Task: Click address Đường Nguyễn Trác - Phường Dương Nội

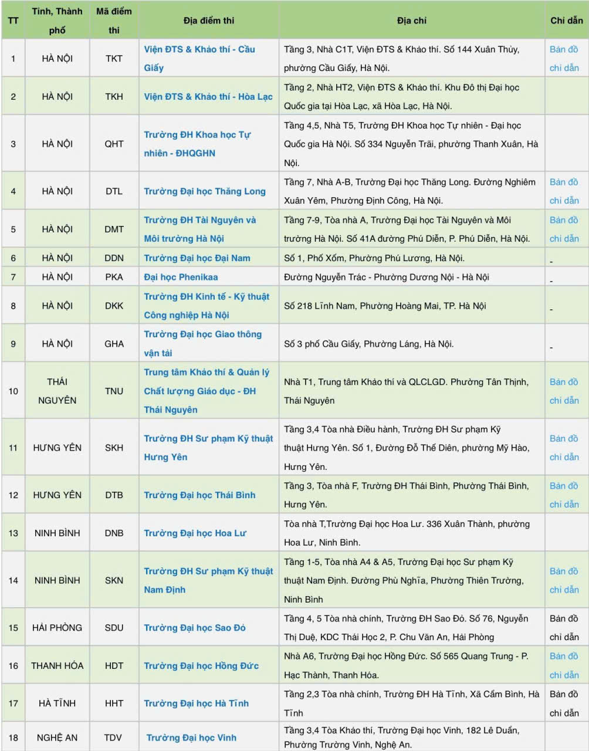Action: (x=387, y=277)
